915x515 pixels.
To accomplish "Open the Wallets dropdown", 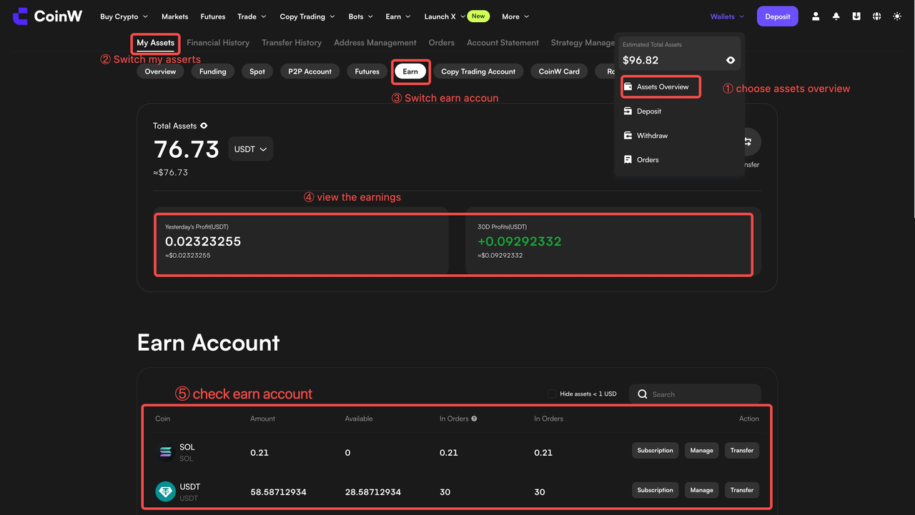I will (x=727, y=16).
